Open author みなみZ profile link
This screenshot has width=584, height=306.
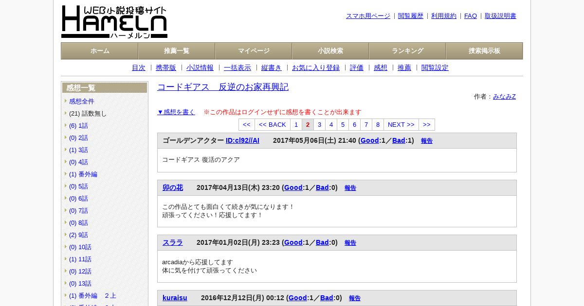(x=504, y=97)
